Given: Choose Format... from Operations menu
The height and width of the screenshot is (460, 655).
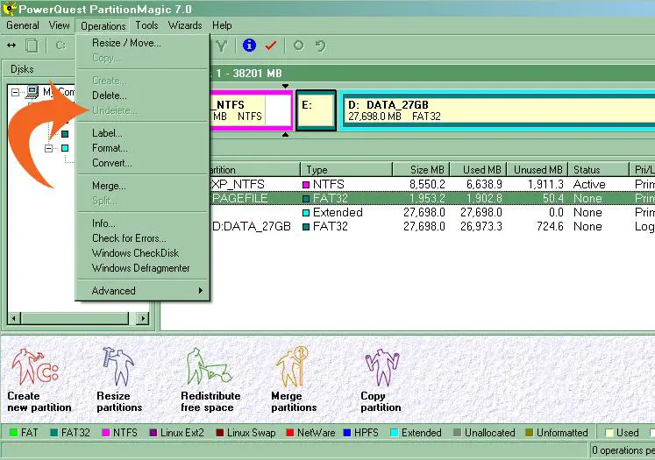Looking at the screenshot, I should tap(142, 148).
